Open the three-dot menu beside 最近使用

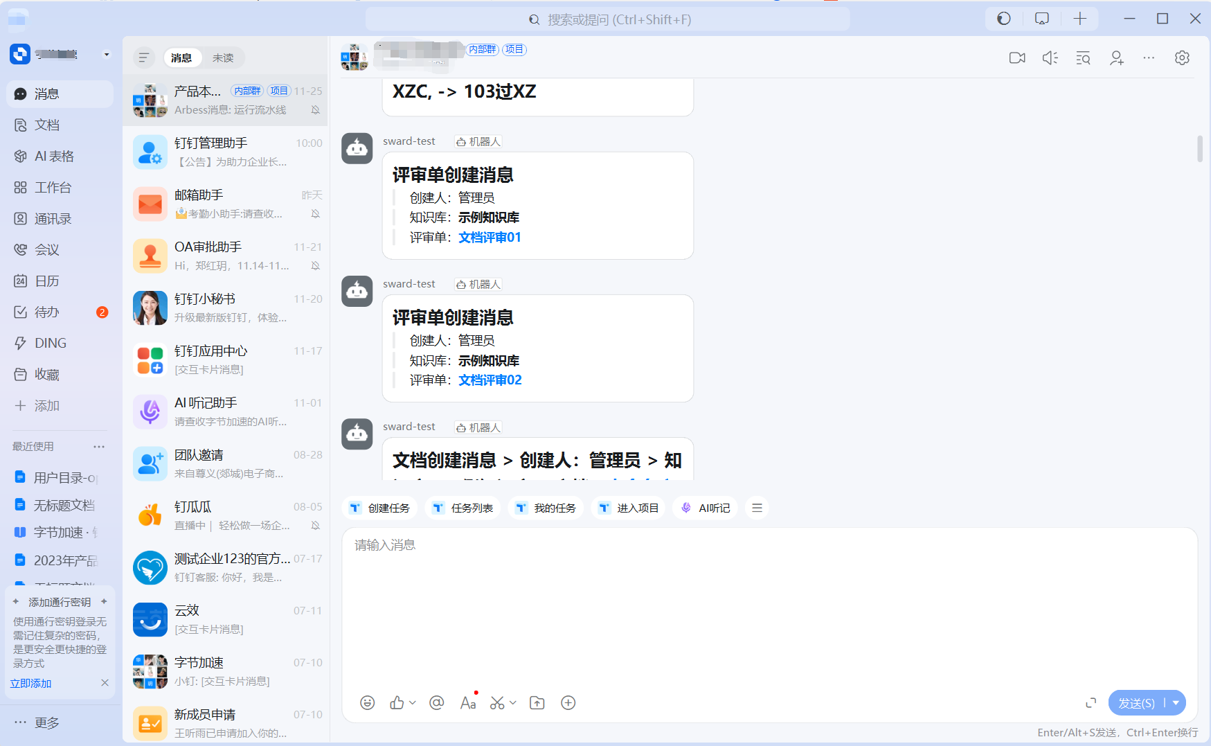click(x=99, y=447)
